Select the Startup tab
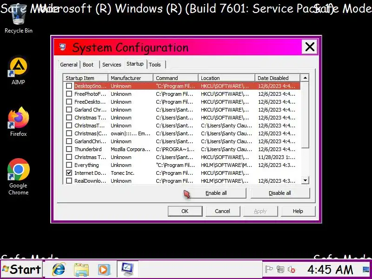Image resolution: width=372 pixels, height=279 pixels. pyautogui.click(x=135, y=64)
